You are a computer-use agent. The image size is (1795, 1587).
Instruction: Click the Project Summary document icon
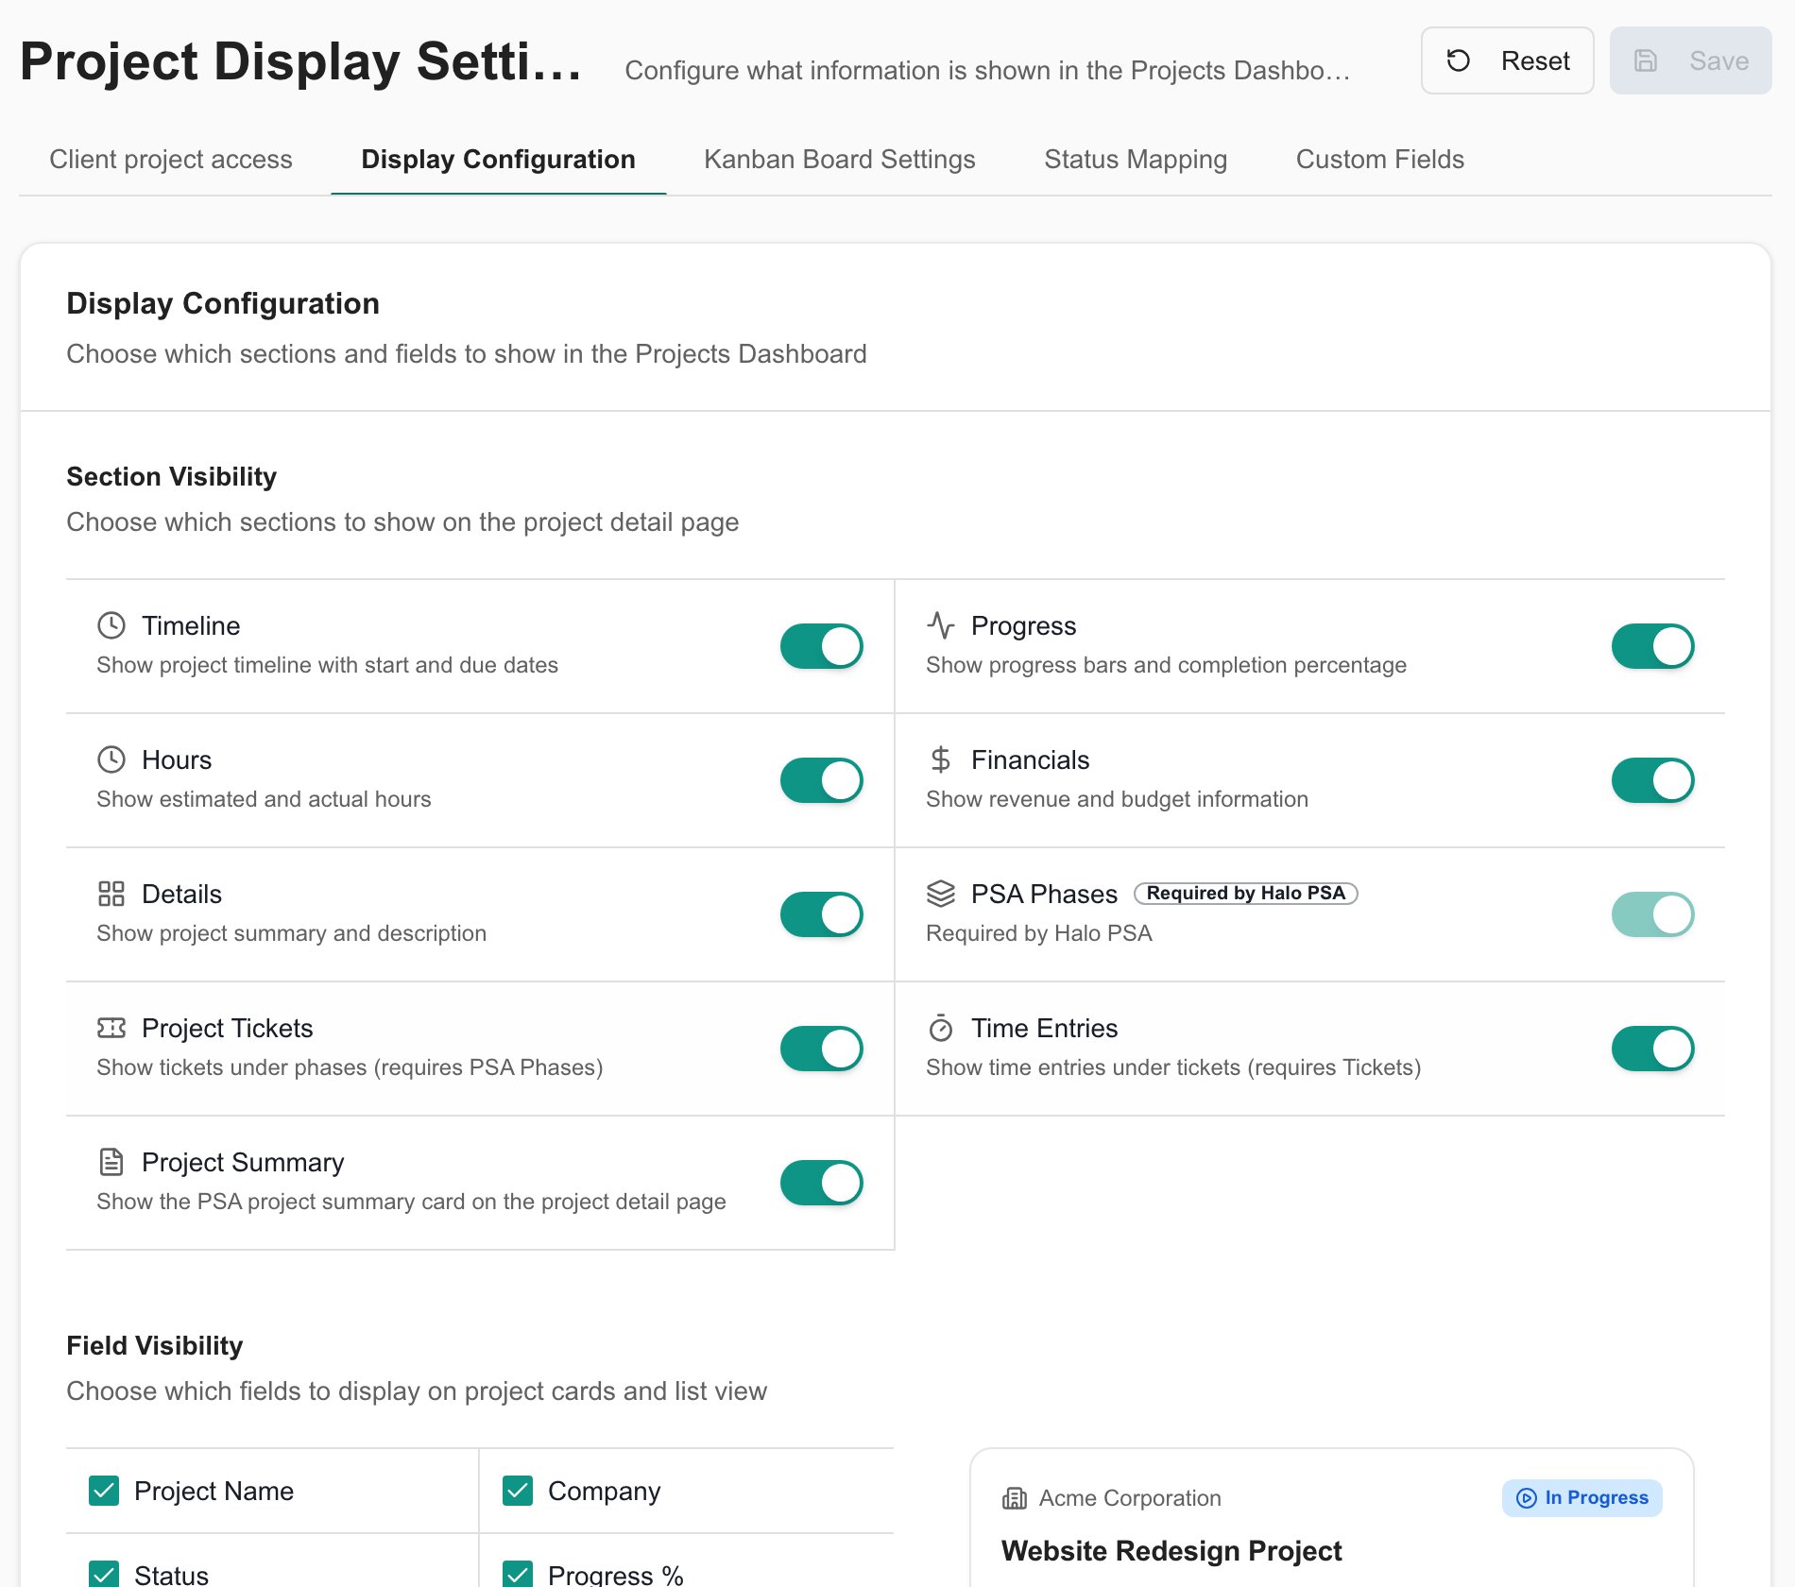111,1162
